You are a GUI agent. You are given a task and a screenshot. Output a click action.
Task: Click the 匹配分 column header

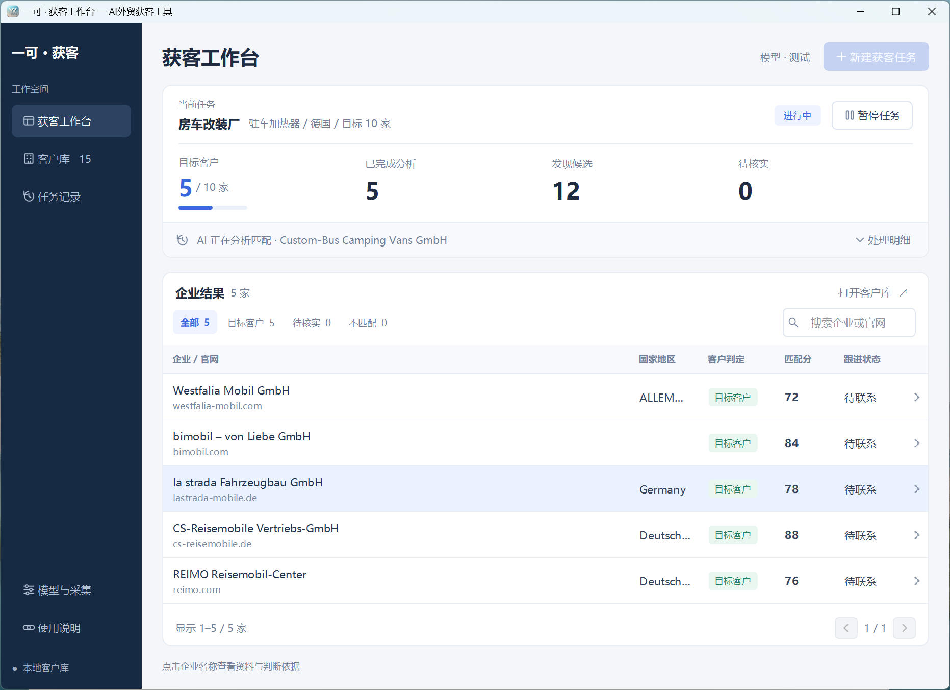[798, 359]
